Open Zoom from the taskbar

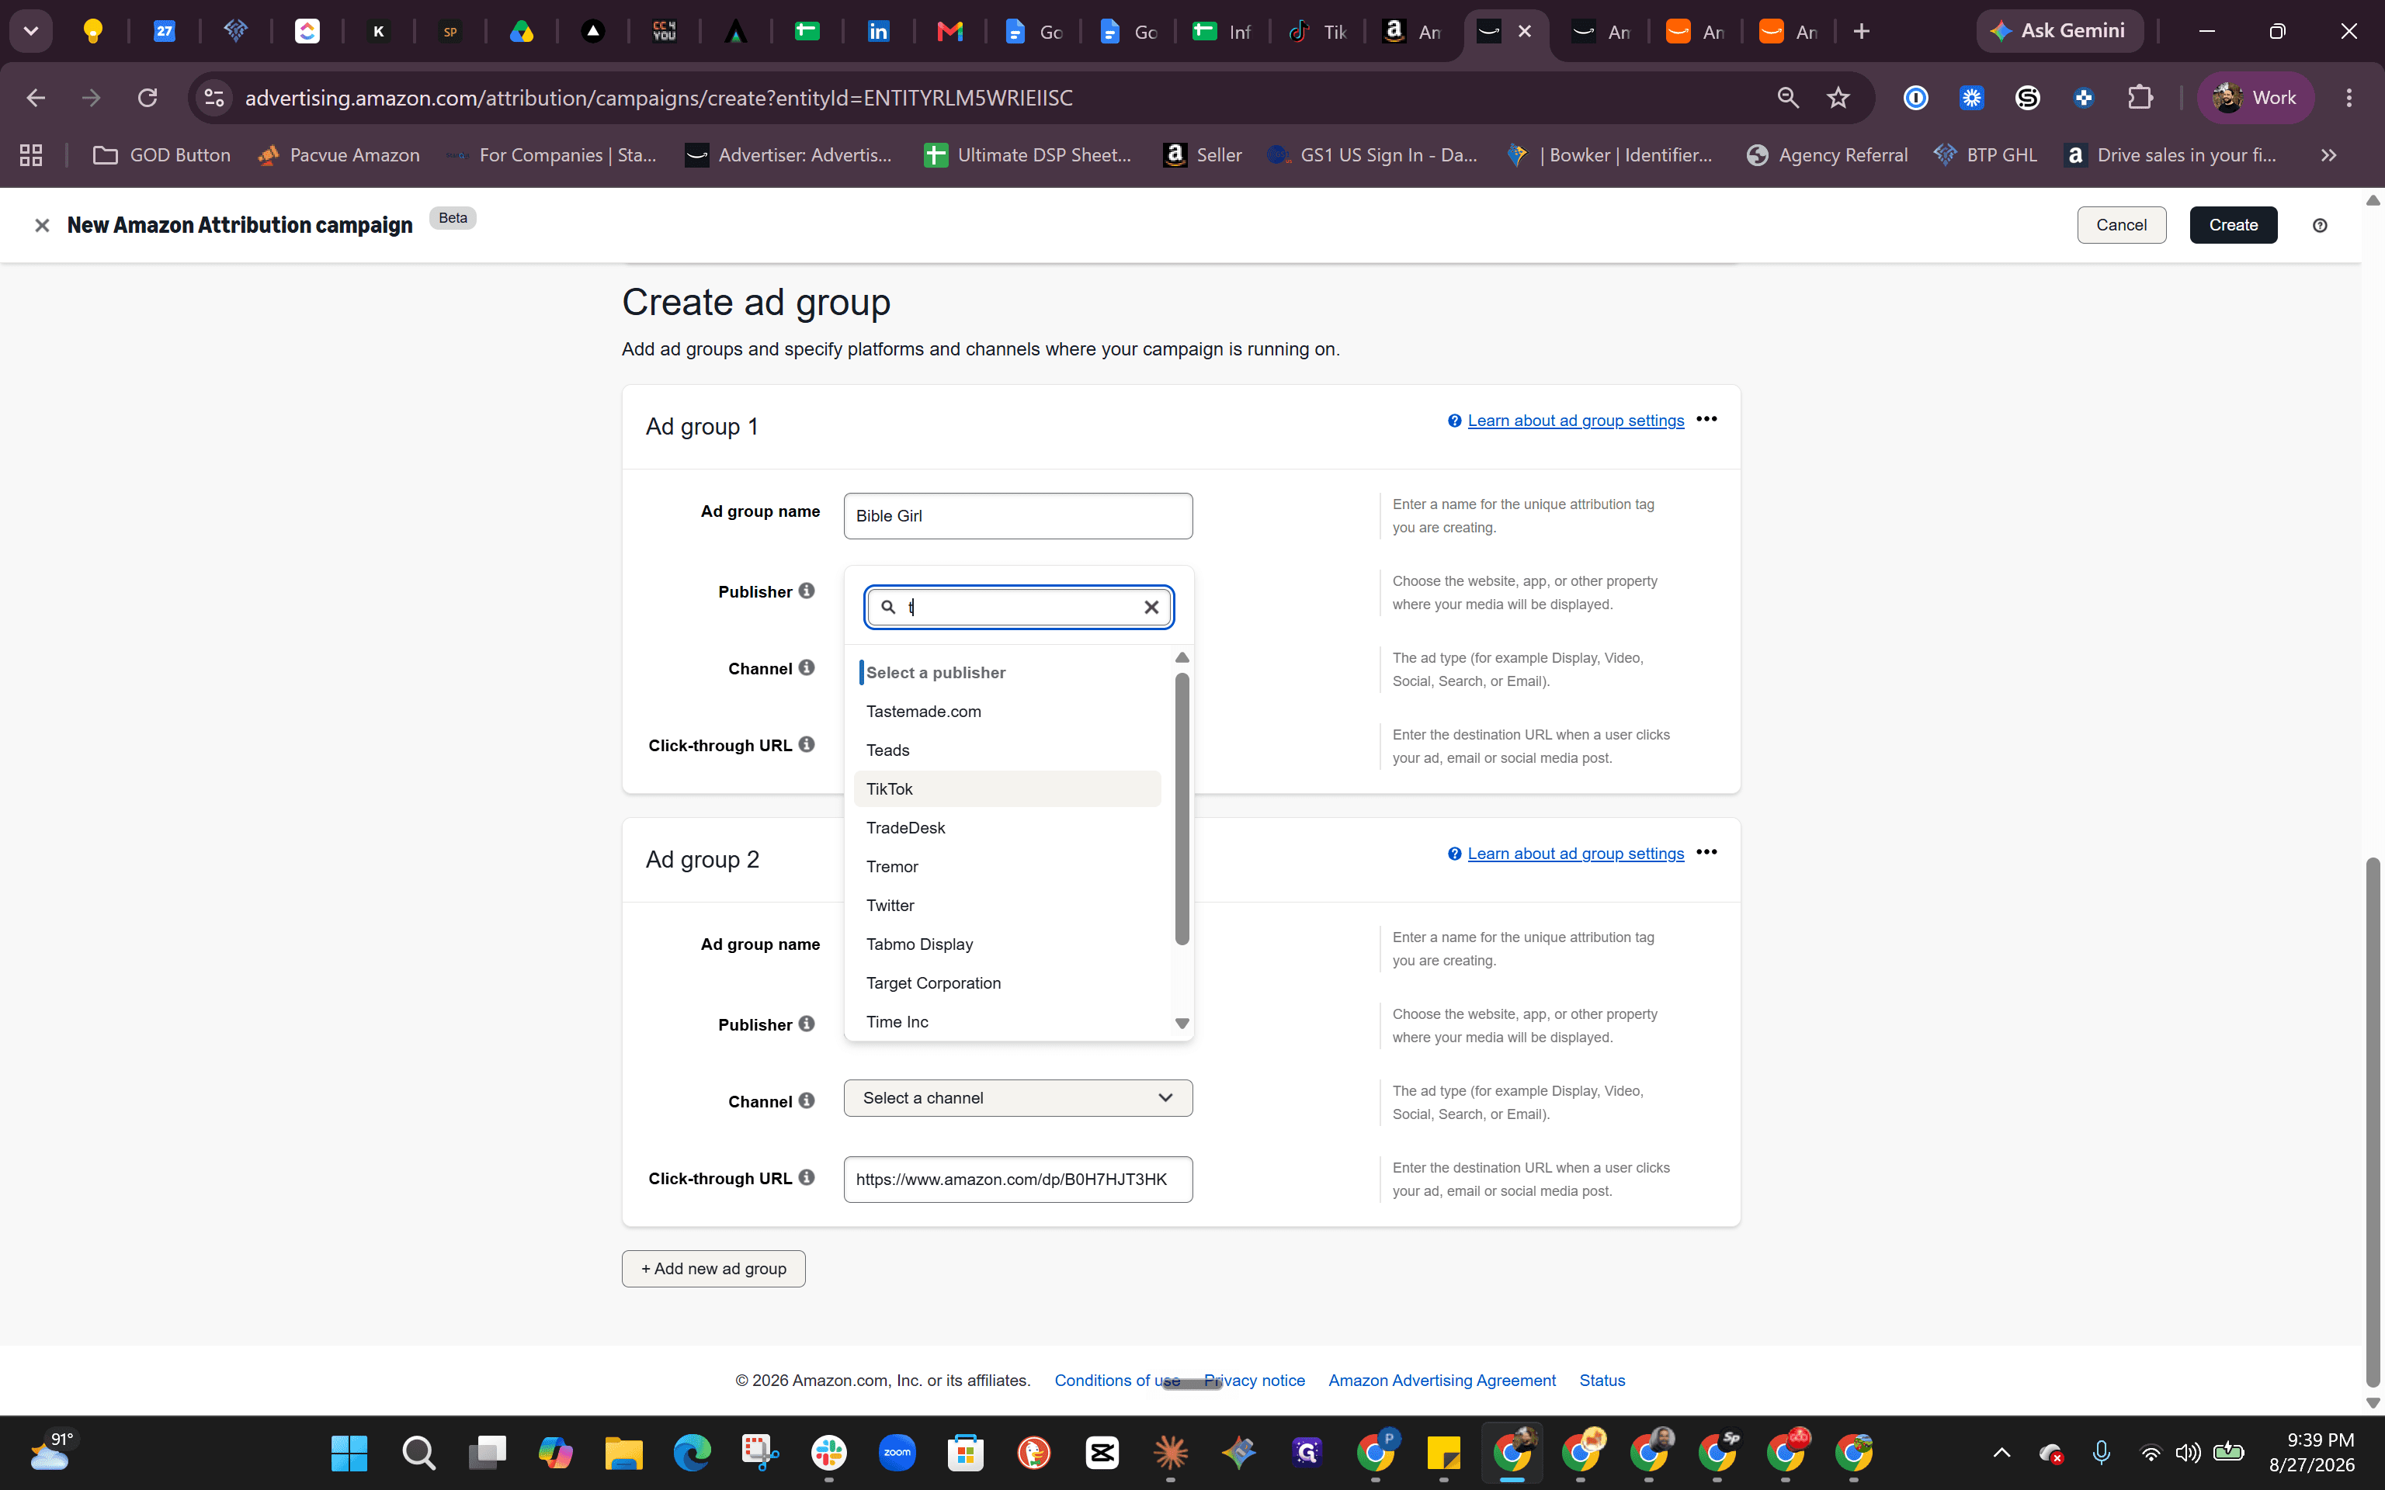897,1453
